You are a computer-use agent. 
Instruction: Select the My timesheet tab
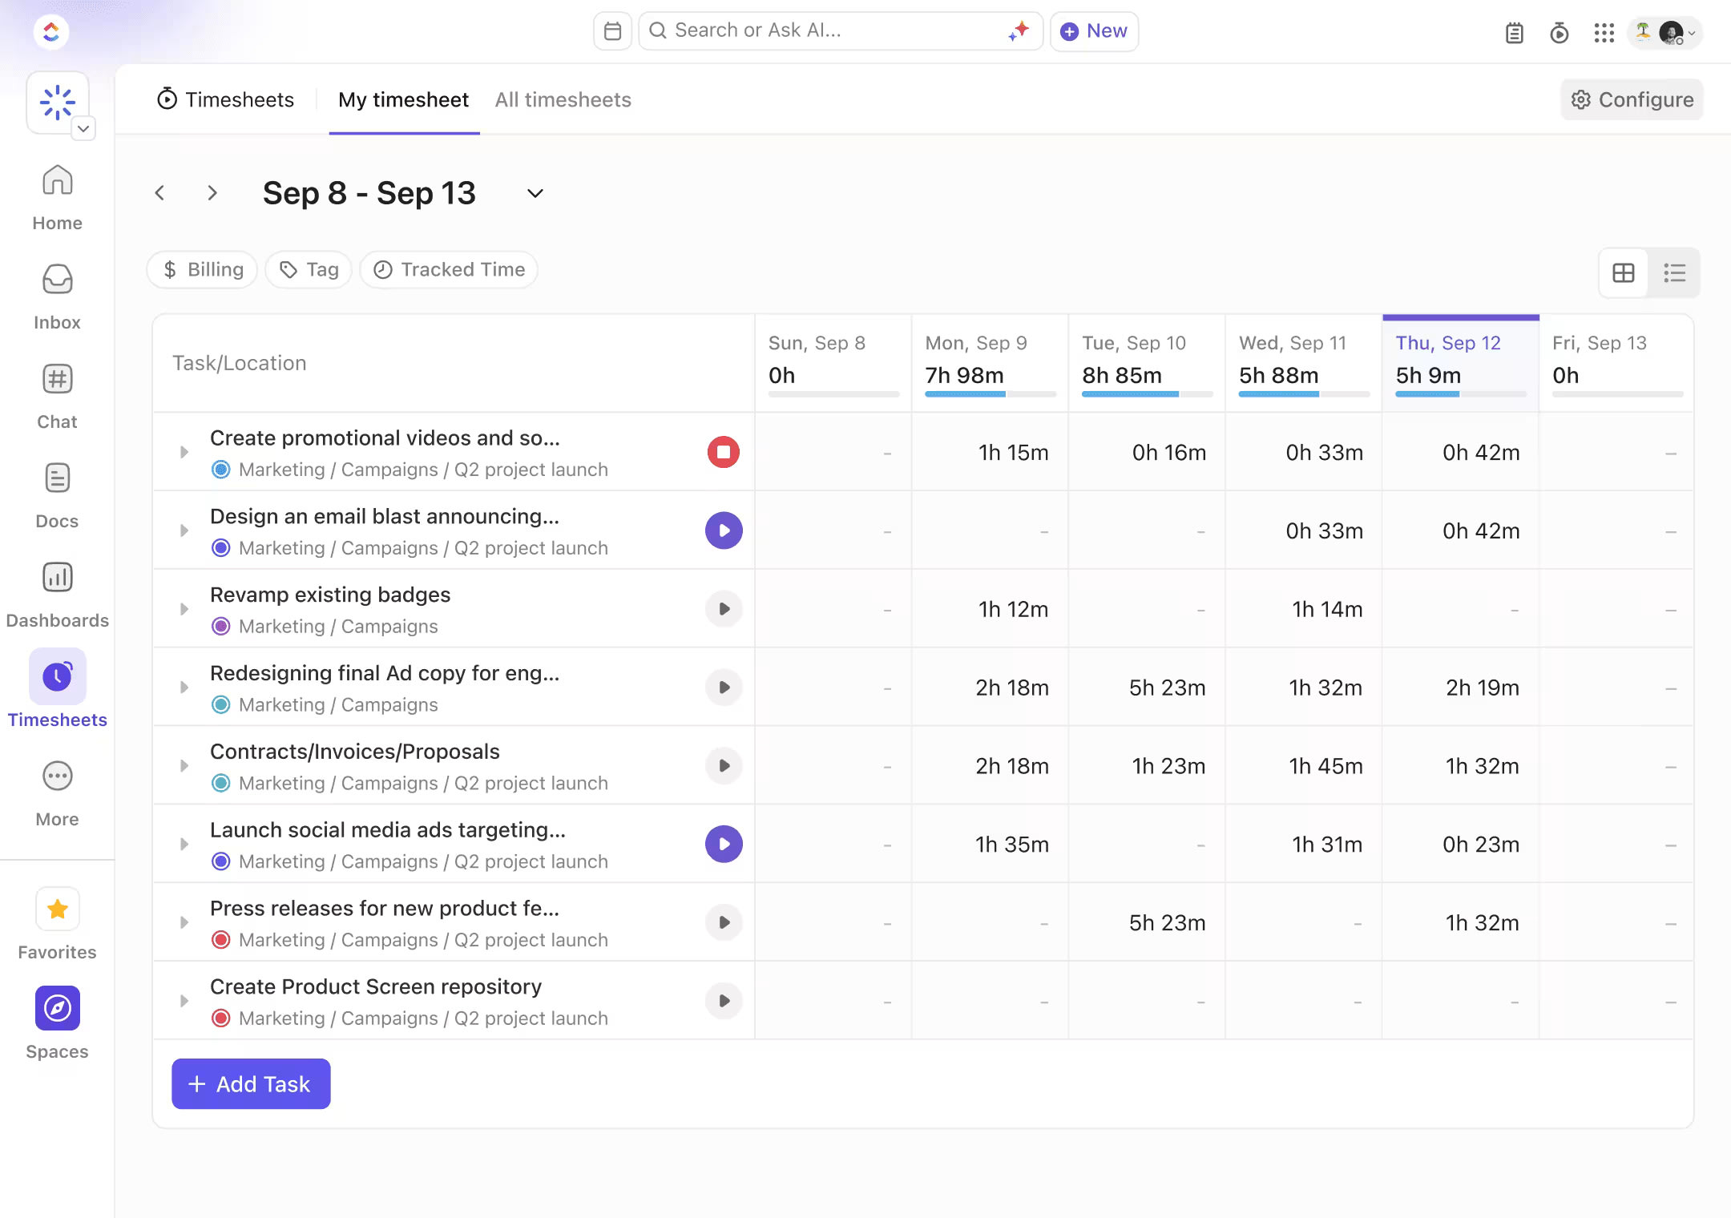coord(403,99)
